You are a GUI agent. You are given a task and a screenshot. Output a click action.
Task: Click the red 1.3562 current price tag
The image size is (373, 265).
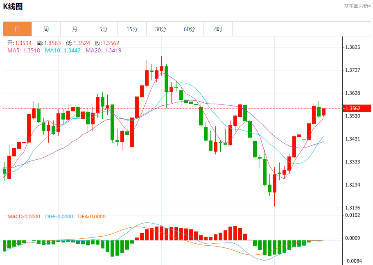357,109
